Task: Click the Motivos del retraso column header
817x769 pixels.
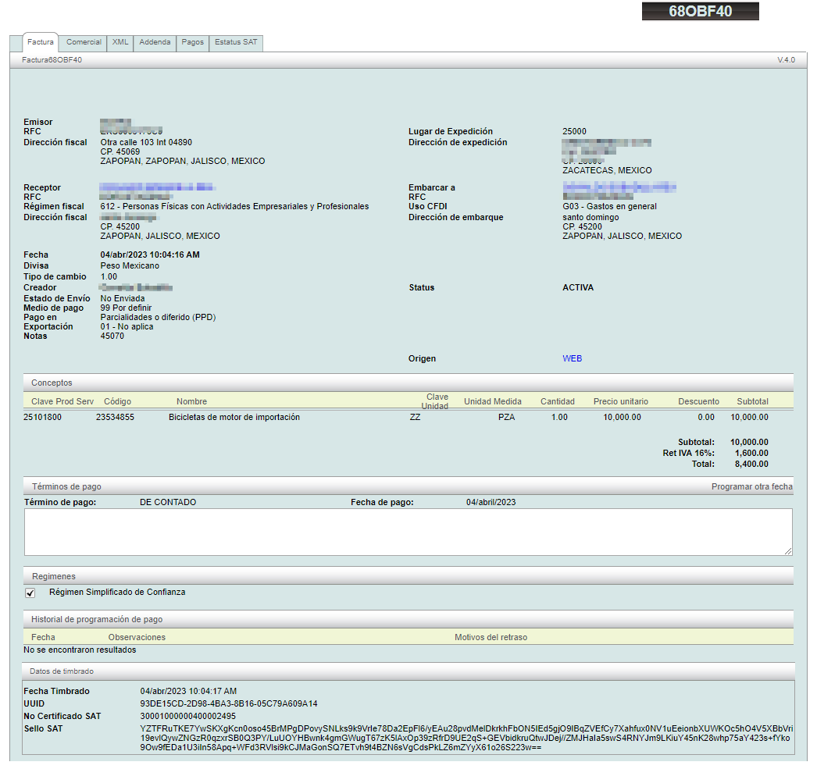Action: point(491,637)
